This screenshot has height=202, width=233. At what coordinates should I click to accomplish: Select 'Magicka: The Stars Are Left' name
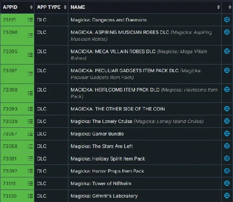102,146
